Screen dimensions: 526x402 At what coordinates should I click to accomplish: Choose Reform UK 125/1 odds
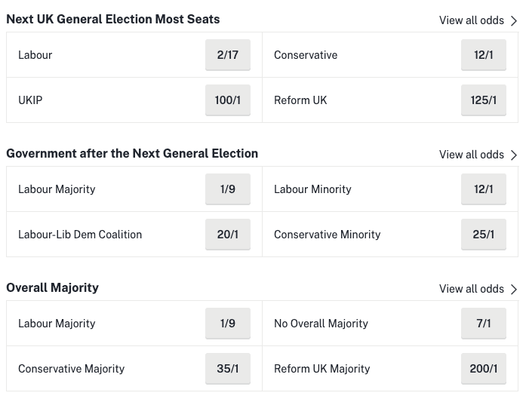coord(483,100)
